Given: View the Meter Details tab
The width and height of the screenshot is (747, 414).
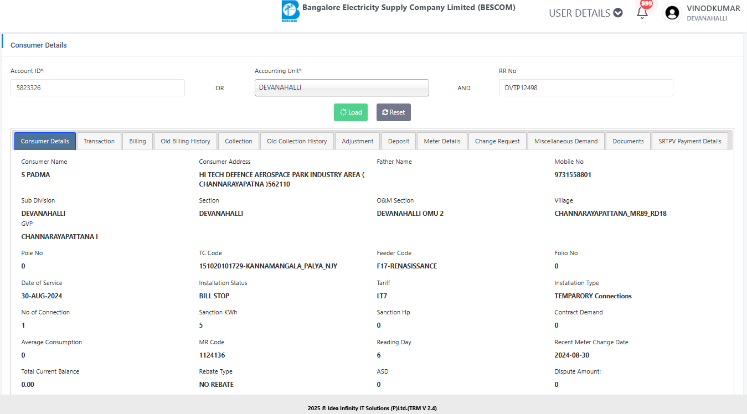Looking at the screenshot, I should tap(442, 141).
